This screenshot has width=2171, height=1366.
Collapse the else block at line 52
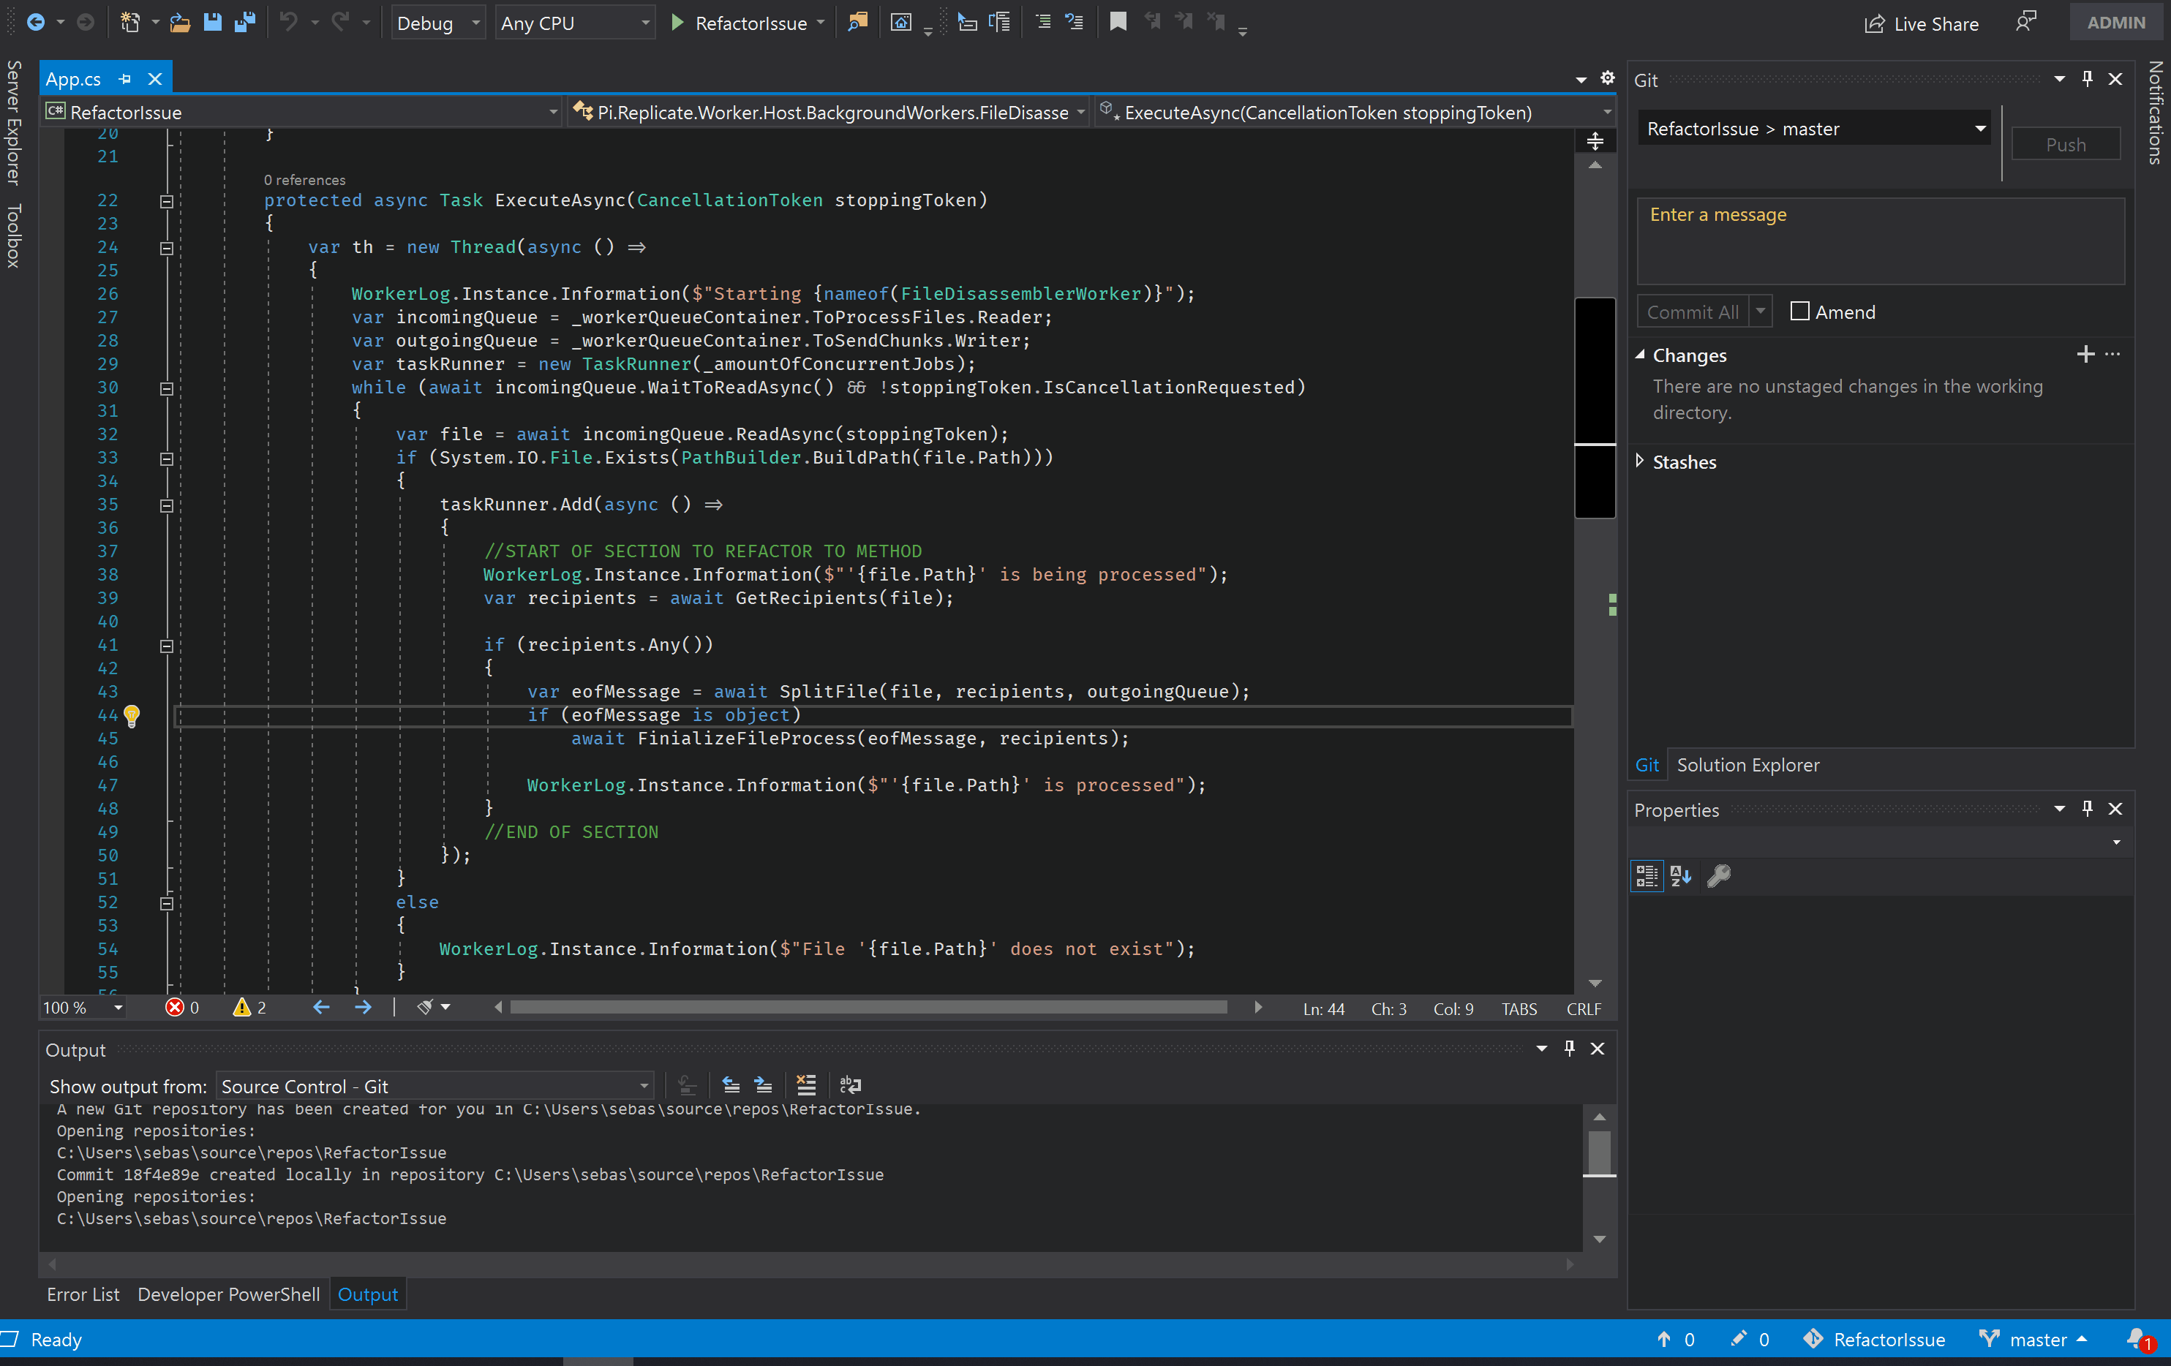[x=167, y=903]
